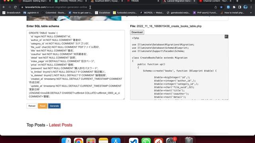The image size is (255, 143).
Task: Open the Chrome profile avatar
Action: pyautogui.click(x=245, y=7)
